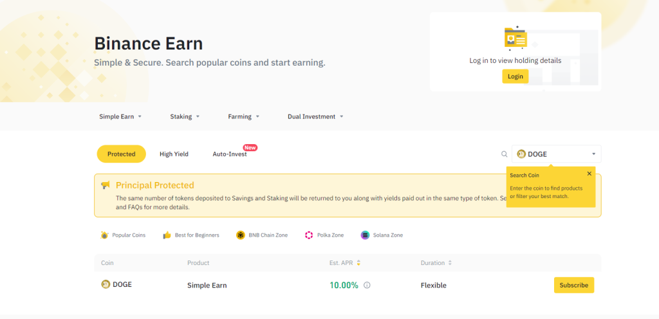Click the Principal Protected heading
Screen dimensions: 659x319
click(155, 185)
